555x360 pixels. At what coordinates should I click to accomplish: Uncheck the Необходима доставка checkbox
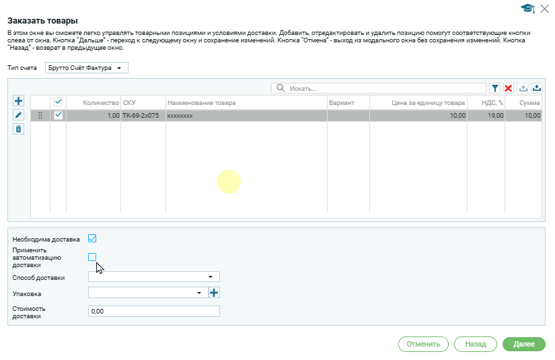[93, 238]
